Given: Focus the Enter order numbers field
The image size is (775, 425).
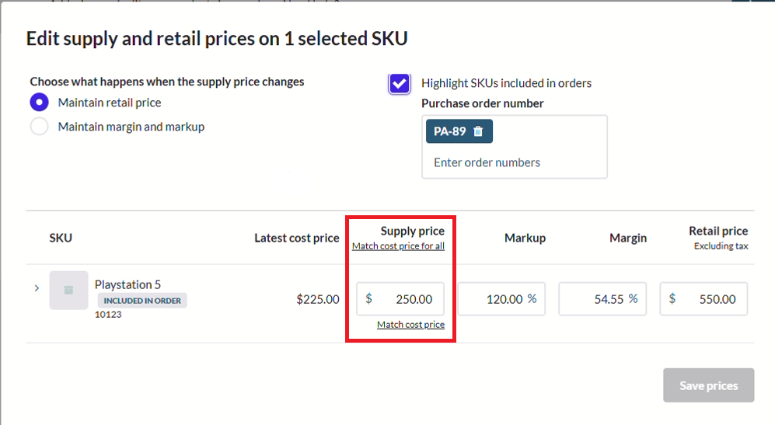Looking at the screenshot, I should click(x=514, y=162).
